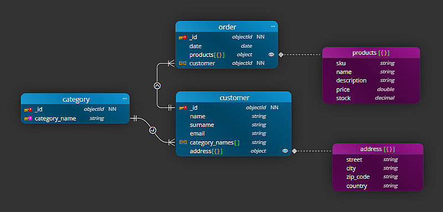Viewport: 443px width, 212px height.
Task: Select the products embedded object header
Action: point(371,53)
